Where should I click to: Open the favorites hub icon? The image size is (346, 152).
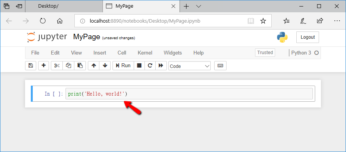[x=286, y=21]
